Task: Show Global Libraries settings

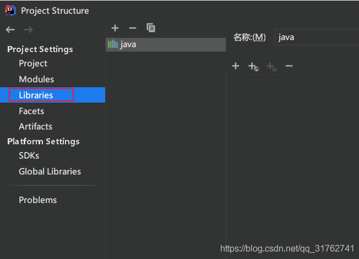Action: tap(50, 171)
